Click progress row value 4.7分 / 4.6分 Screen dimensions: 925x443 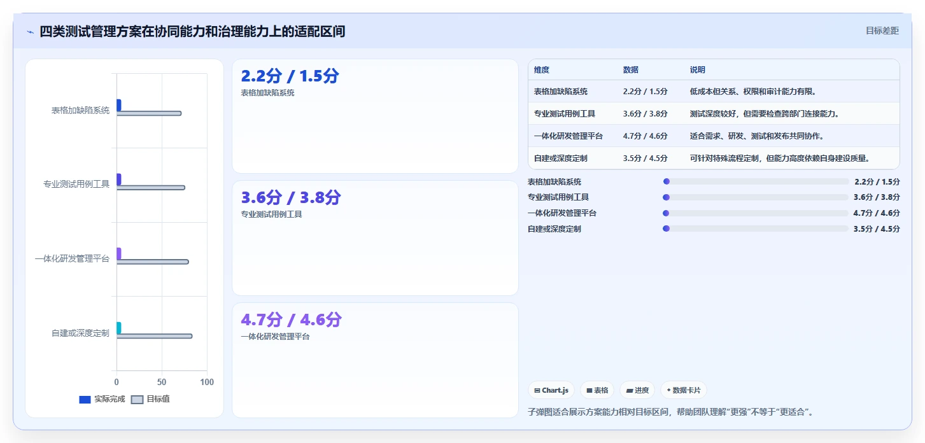[x=877, y=213]
